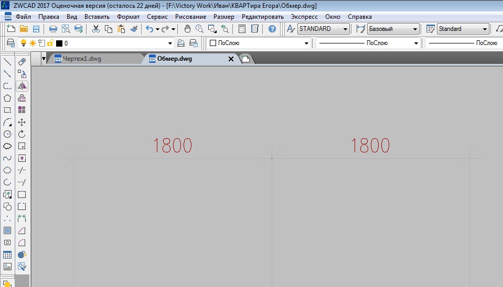Expand the layer 0 dropdown list

170,43
